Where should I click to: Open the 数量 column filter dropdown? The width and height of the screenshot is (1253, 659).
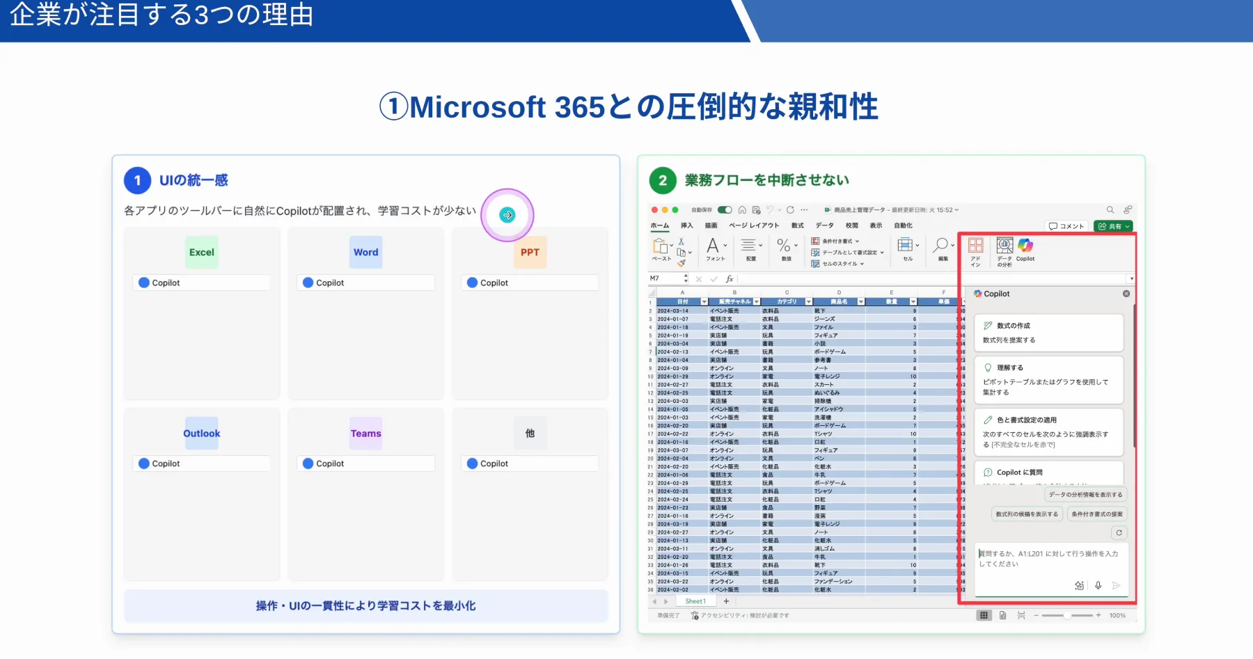click(x=913, y=301)
